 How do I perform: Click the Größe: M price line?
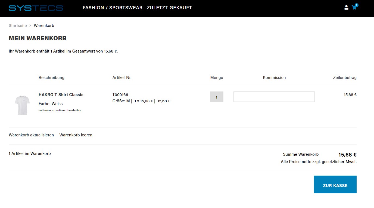141,101
